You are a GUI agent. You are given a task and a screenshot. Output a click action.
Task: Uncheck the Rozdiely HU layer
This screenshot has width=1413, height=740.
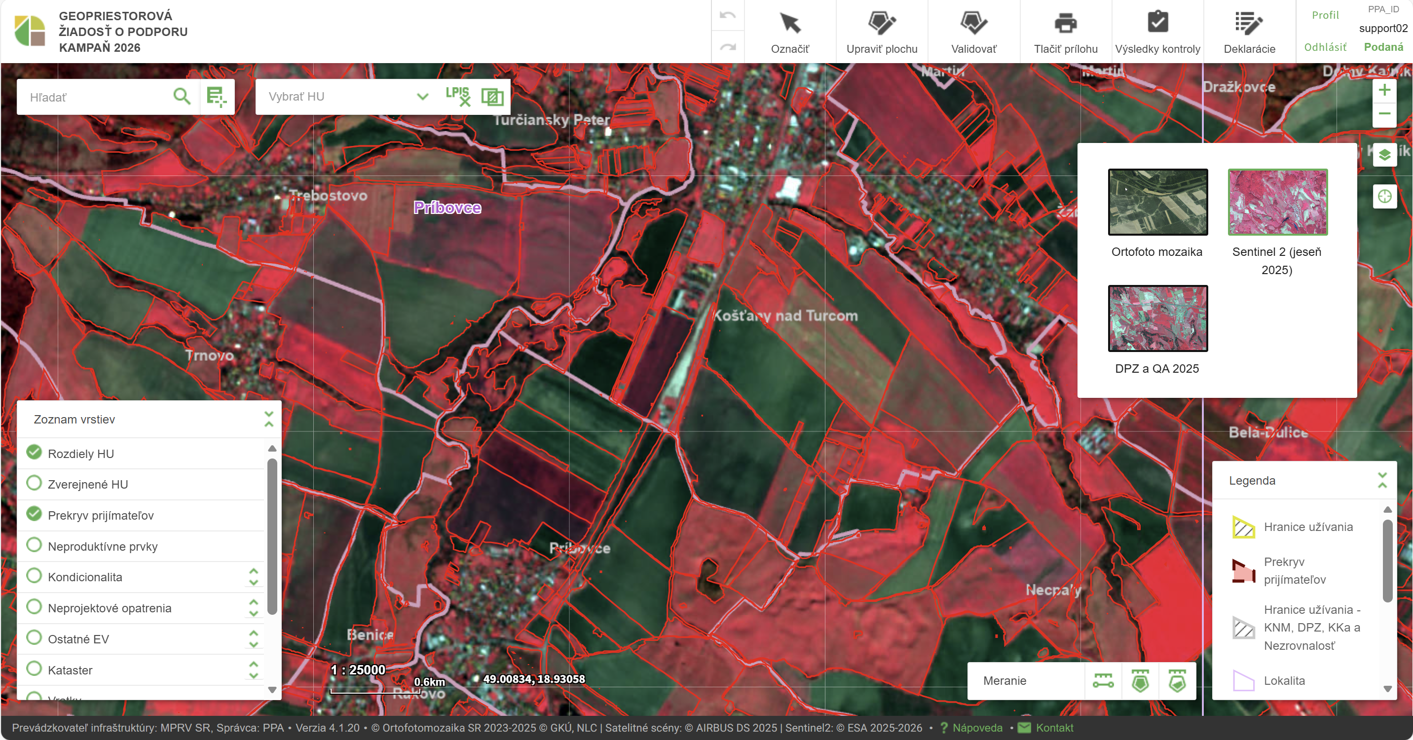tap(34, 452)
